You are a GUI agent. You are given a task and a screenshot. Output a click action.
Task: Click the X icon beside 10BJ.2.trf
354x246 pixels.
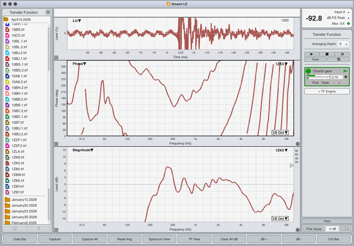point(7,53)
